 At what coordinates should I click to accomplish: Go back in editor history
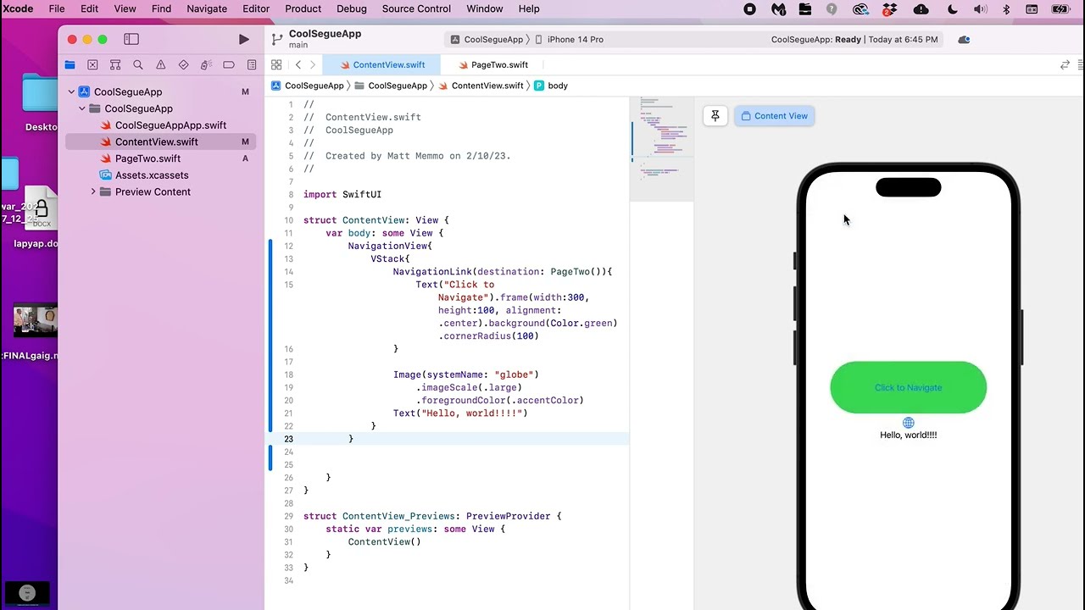(298, 64)
